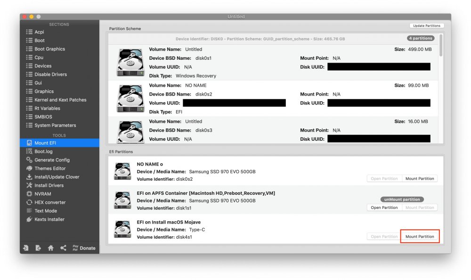Screen dimensions: 471x280
Task: Click the export config icon in bottom bar
Action: pyautogui.click(x=38, y=248)
